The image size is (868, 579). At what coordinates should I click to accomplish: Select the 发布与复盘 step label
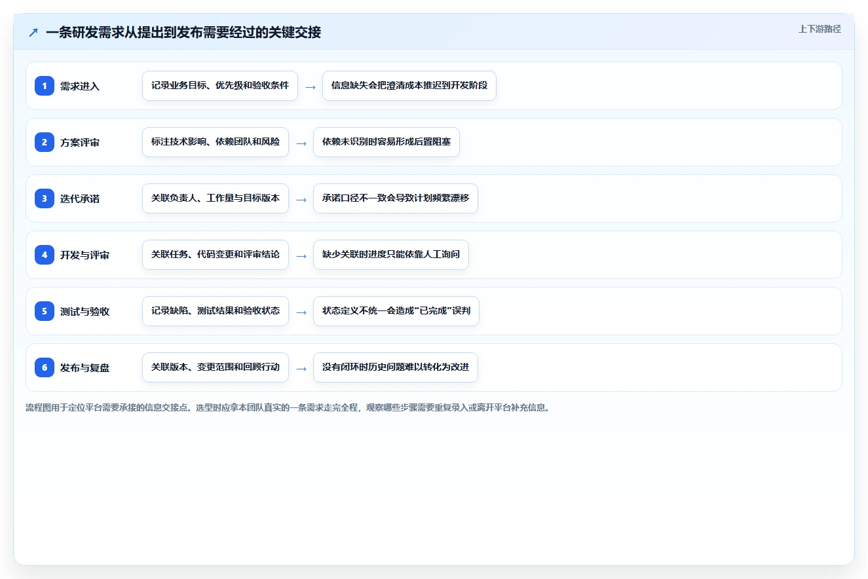[x=85, y=367]
